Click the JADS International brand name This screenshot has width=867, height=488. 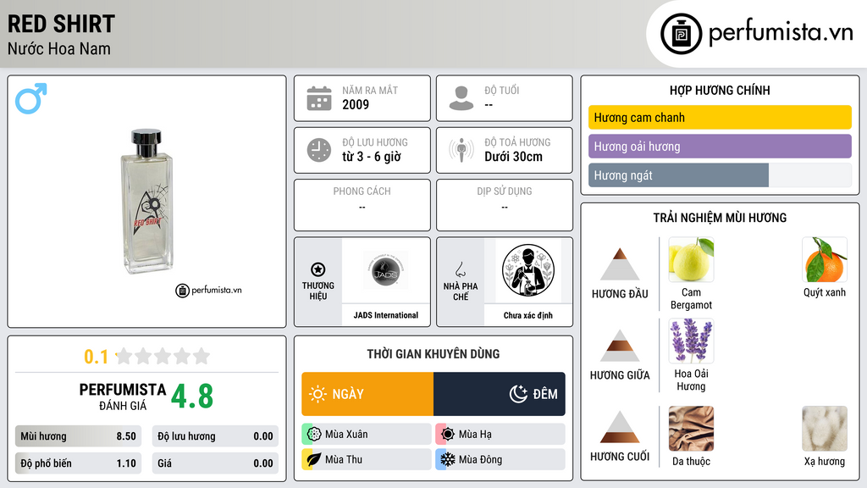(386, 315)
